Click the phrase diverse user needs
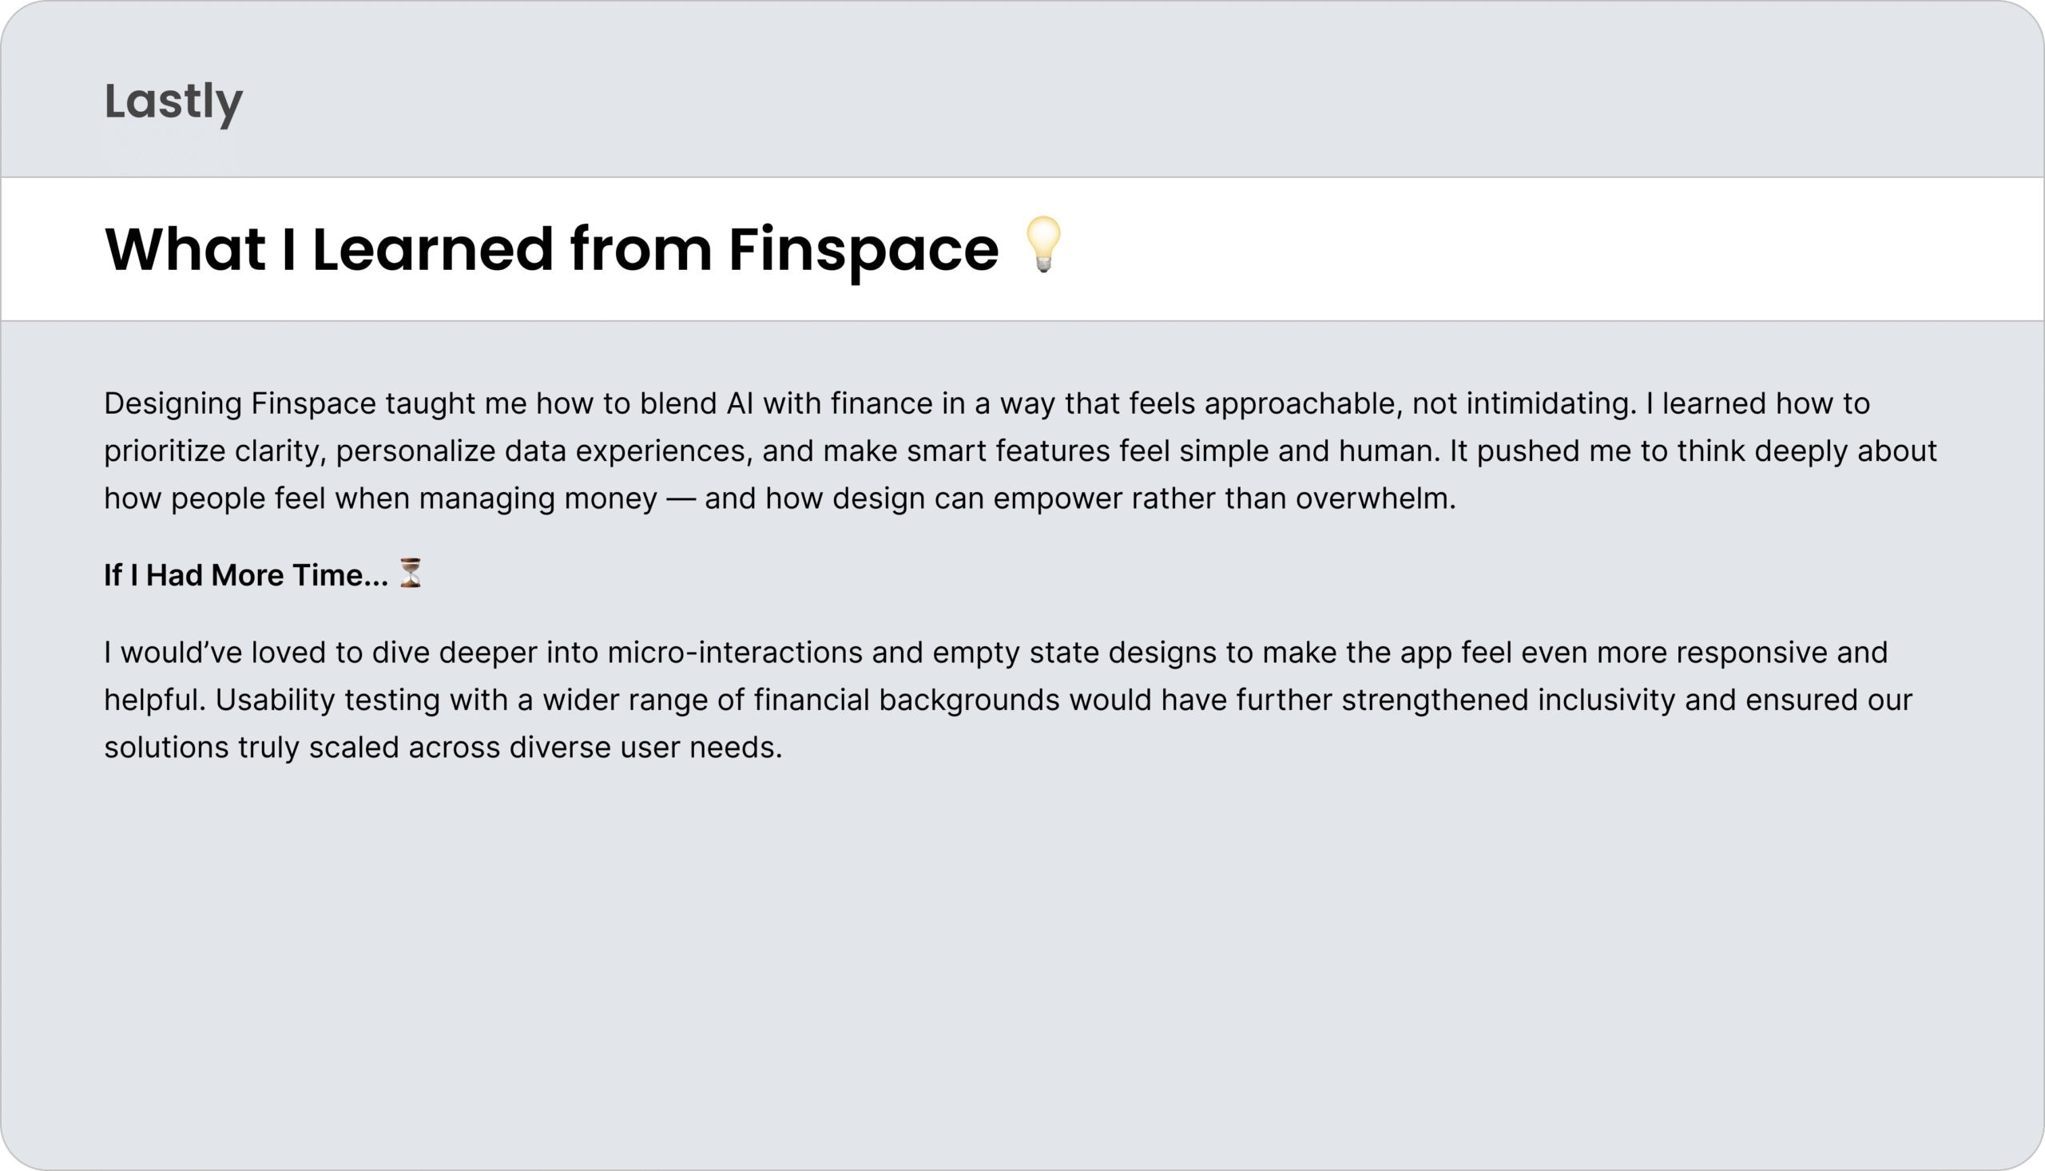The width and height of the screenshot is (2045, 1171). [645, 747]
